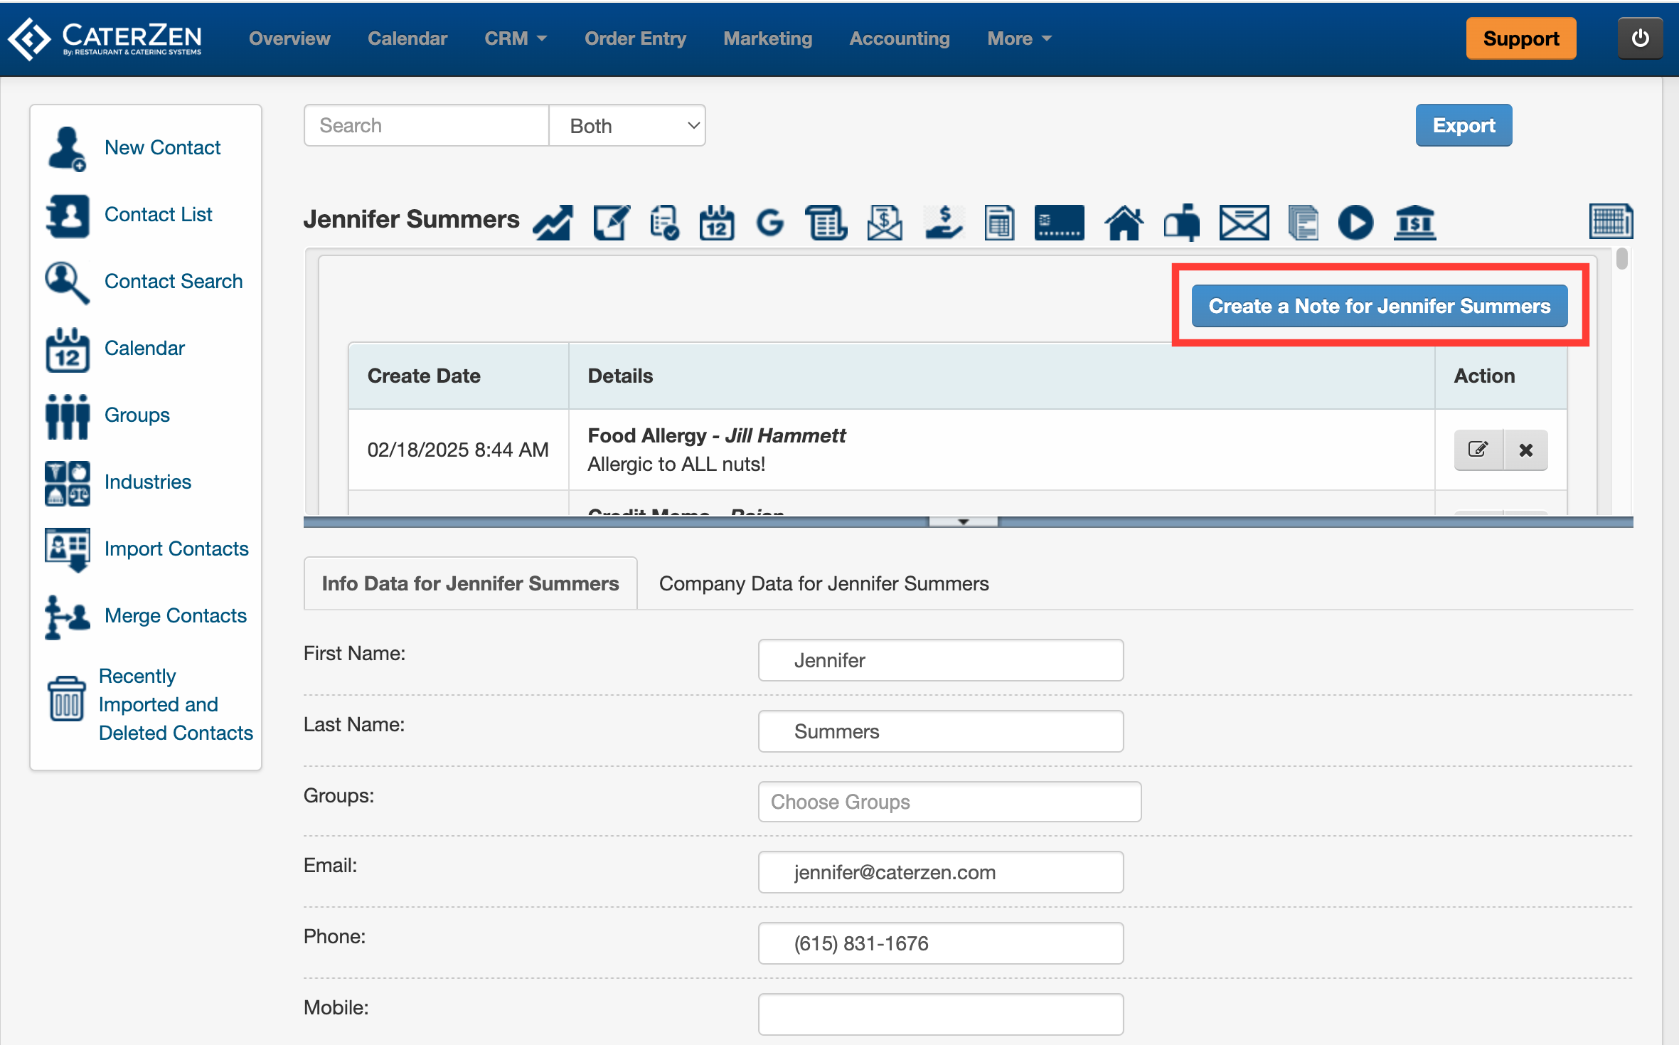
Task: Edit the Food Allergy note
Action: tap(1478, 450)
